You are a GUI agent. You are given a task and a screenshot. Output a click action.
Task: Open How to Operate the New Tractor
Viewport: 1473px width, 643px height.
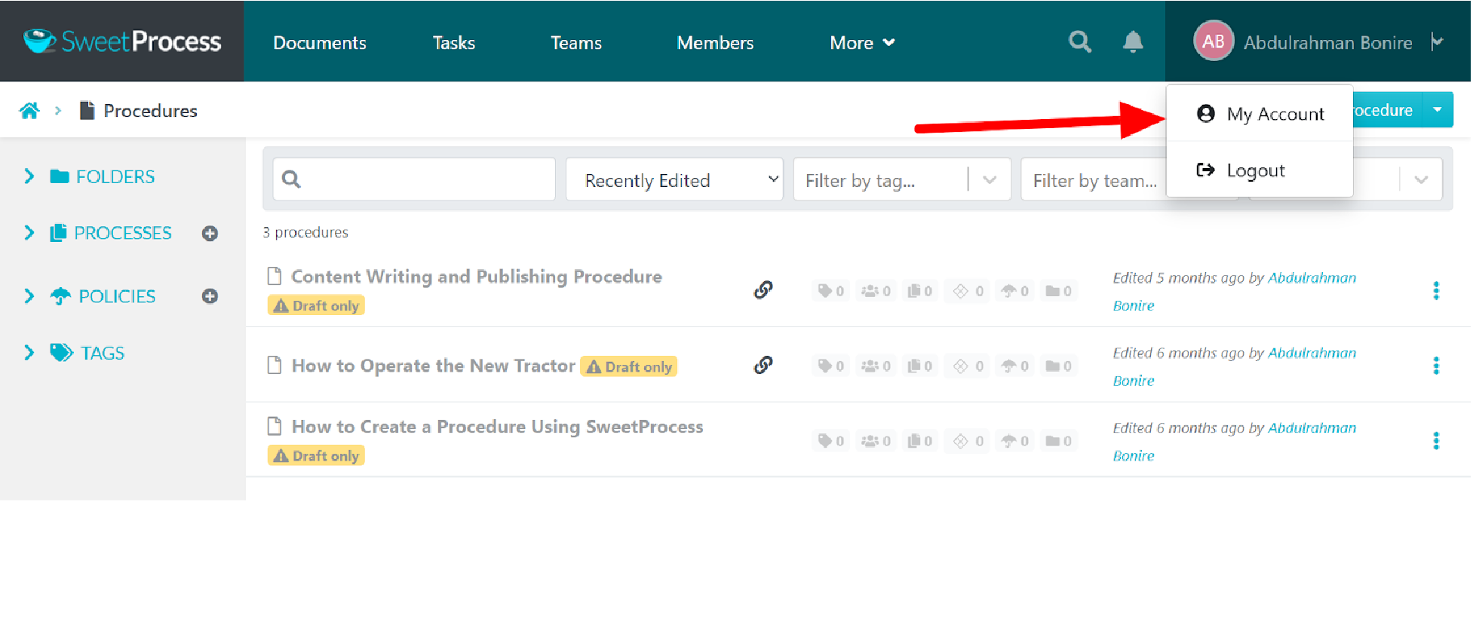433,366
